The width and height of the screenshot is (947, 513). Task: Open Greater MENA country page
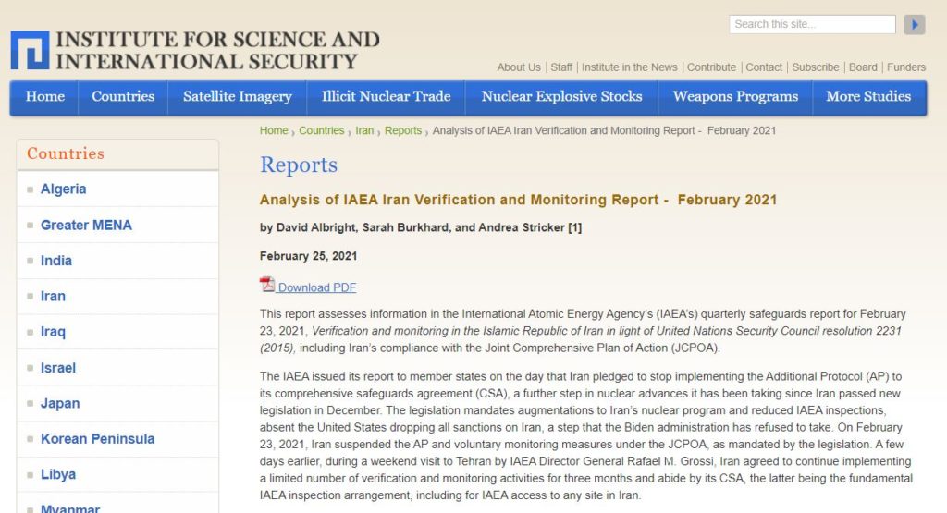tap(86, 226)
